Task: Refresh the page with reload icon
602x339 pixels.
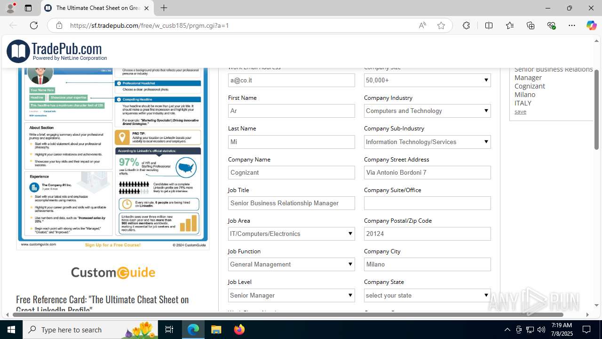Action: point(34,25)
